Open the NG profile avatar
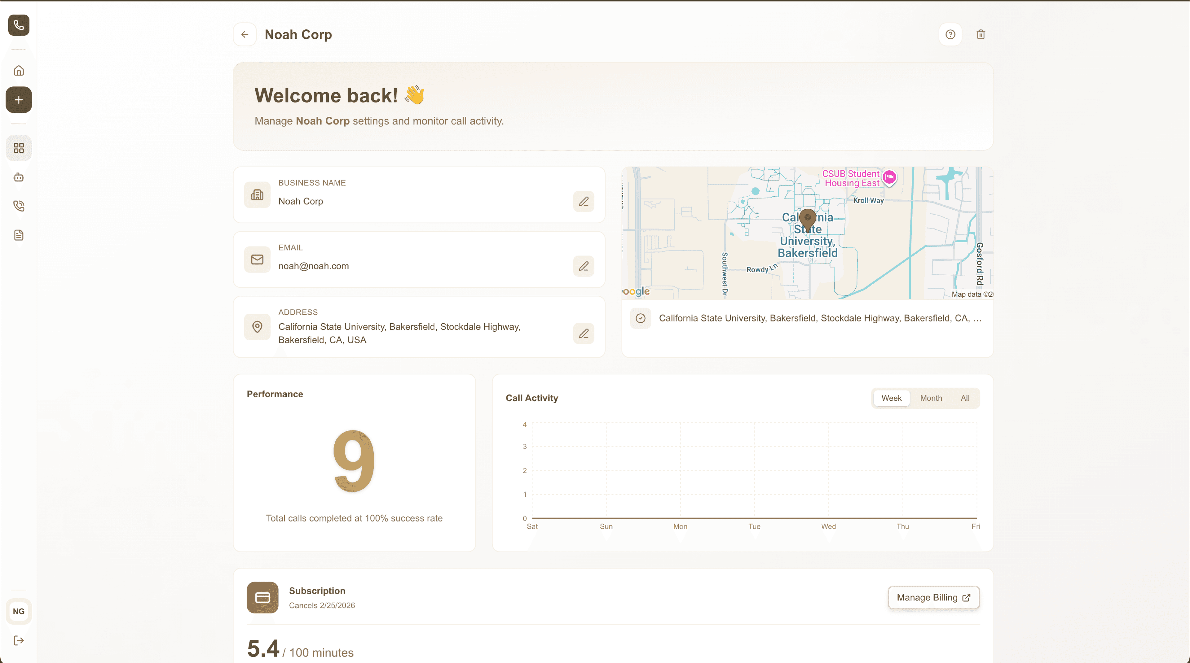 19,611
